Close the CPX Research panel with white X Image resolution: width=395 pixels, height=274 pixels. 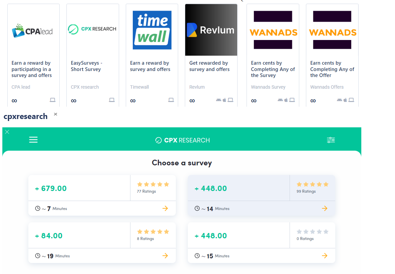[7, 132]
